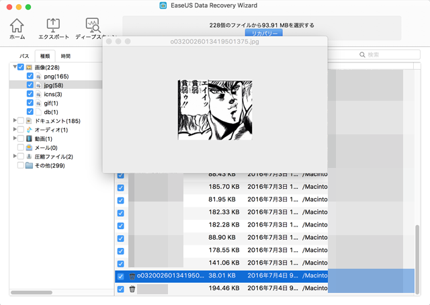The width and height of the screenshot is (430, 305).
Task: Uncheck the 178.55 KB file row
Action: point(121,251)
